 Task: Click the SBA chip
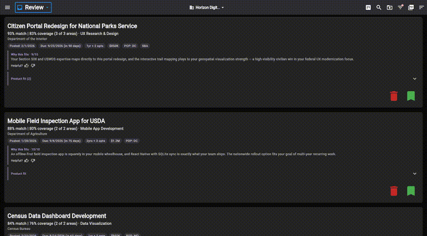click(145, 46)
